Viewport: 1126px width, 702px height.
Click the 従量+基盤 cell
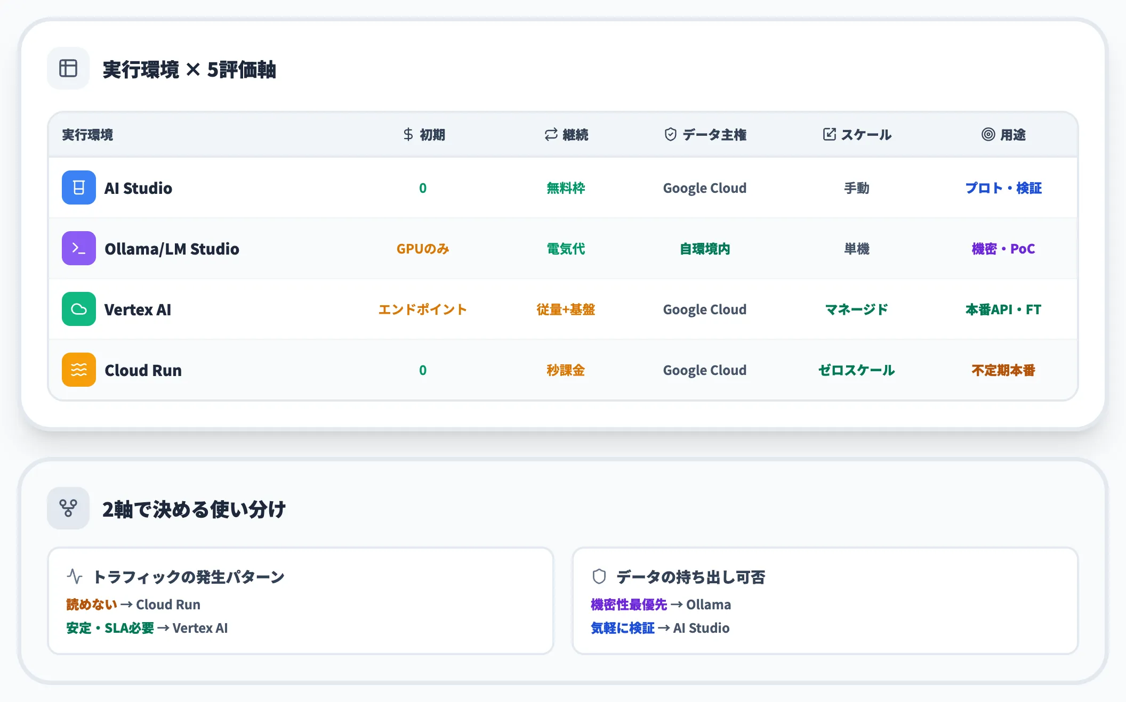coord(566,309)
